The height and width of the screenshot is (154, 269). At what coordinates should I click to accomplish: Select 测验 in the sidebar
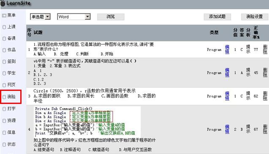11,97
